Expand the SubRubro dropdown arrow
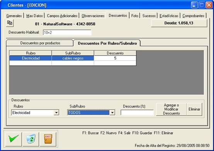 [112, 113]
